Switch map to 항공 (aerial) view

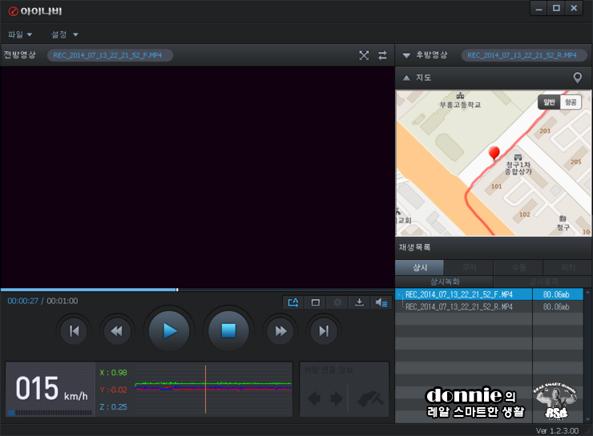tap(571, 102)
